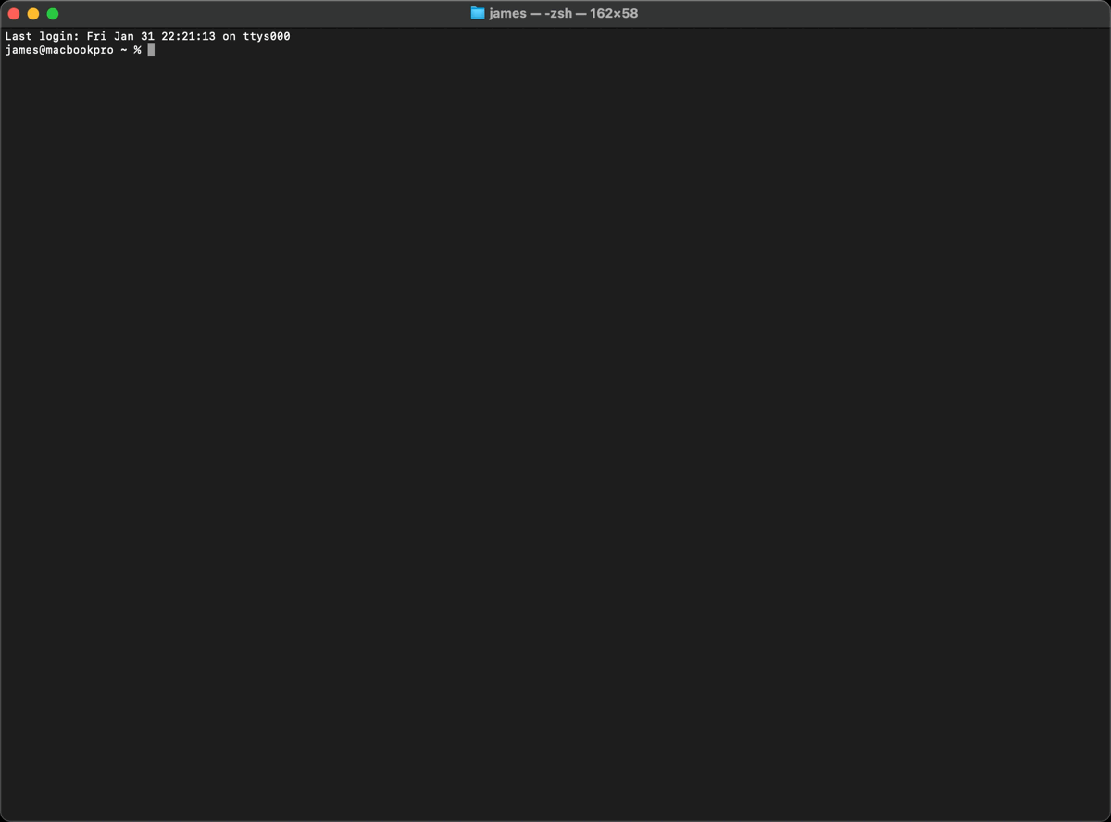Click the "ttys000" text in login message
The image size is (1111, 822).
(267, 36)
